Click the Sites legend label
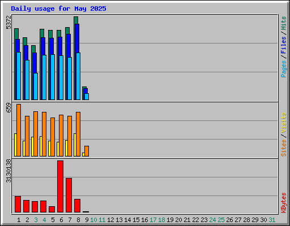 coord(284,148)
